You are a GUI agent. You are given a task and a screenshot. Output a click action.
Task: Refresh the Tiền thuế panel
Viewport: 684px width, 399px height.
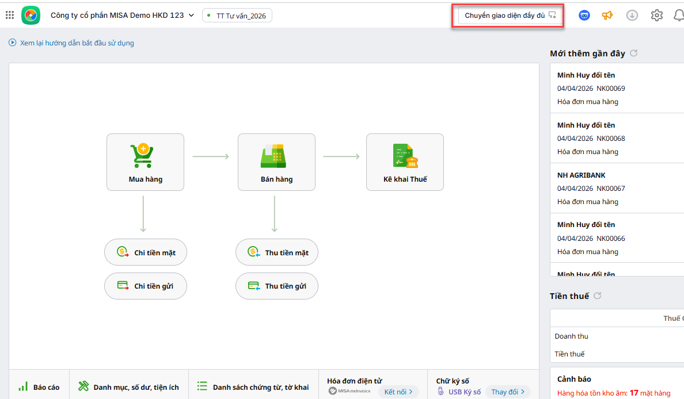(x=598, y=296)
